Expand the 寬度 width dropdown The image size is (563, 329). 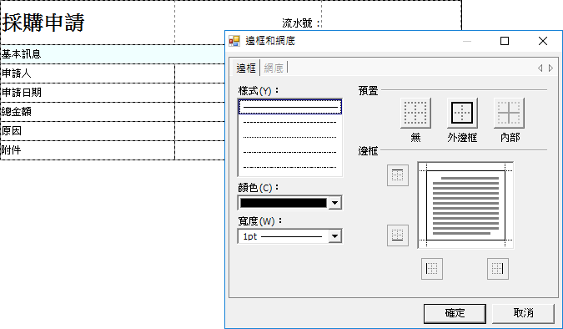[x=334, y=236]
